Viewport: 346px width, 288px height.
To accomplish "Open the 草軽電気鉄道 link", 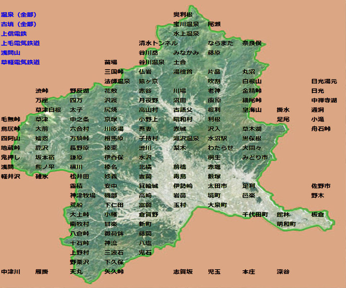I will 20,62.
